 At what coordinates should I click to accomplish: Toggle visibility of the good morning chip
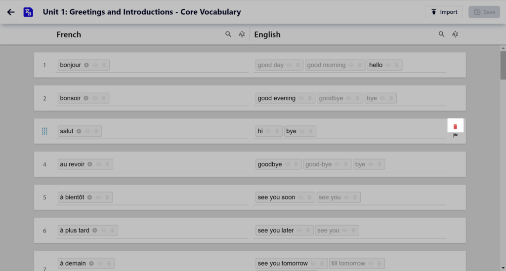pos(351,65)
